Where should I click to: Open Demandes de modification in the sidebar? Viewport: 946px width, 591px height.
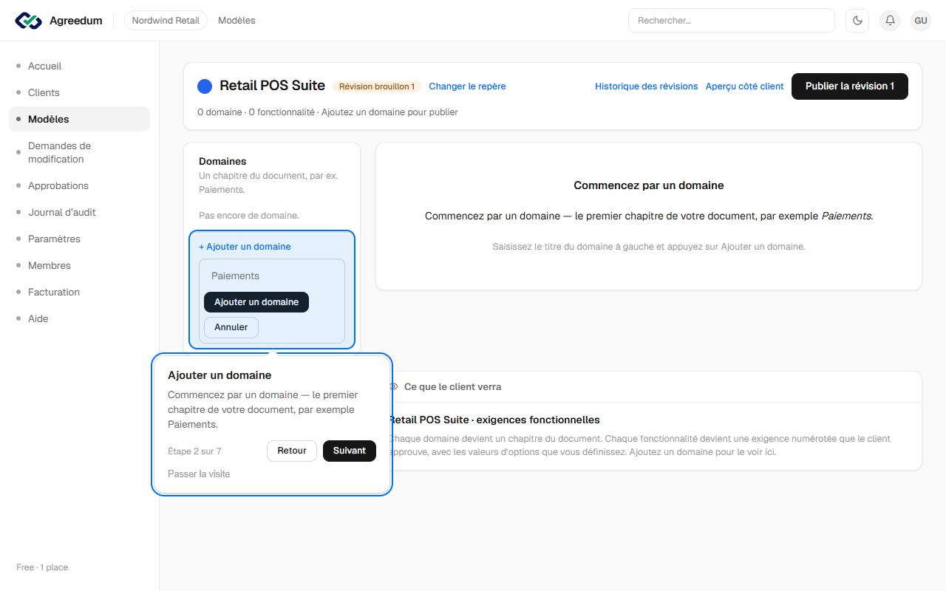79,152
